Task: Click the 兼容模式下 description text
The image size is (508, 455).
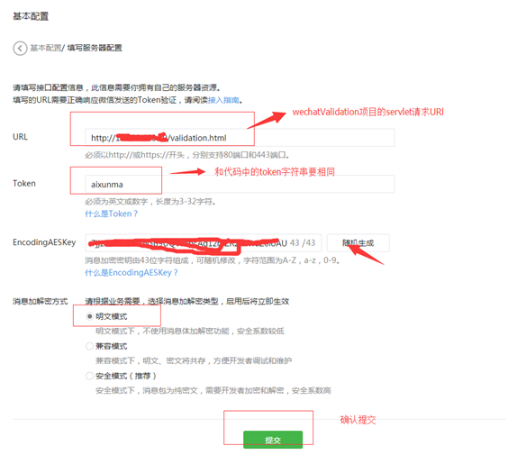Action: coord(194,360)
